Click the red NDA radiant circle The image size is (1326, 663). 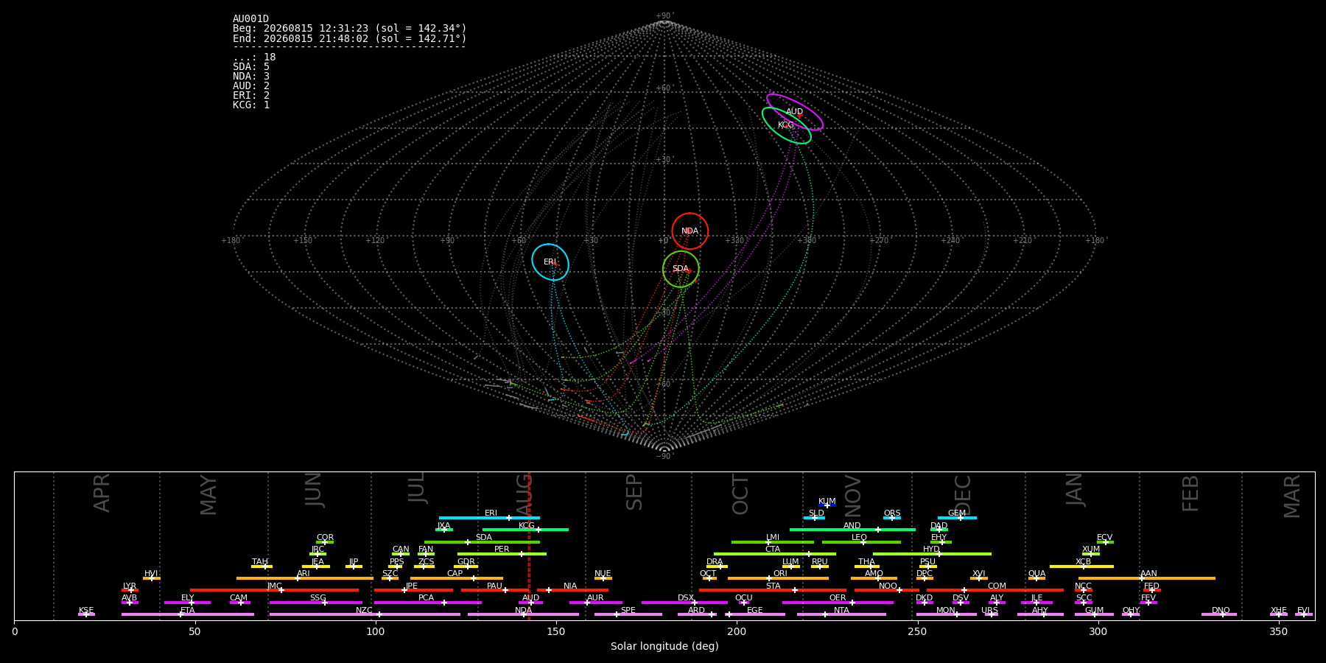[690, 231]
